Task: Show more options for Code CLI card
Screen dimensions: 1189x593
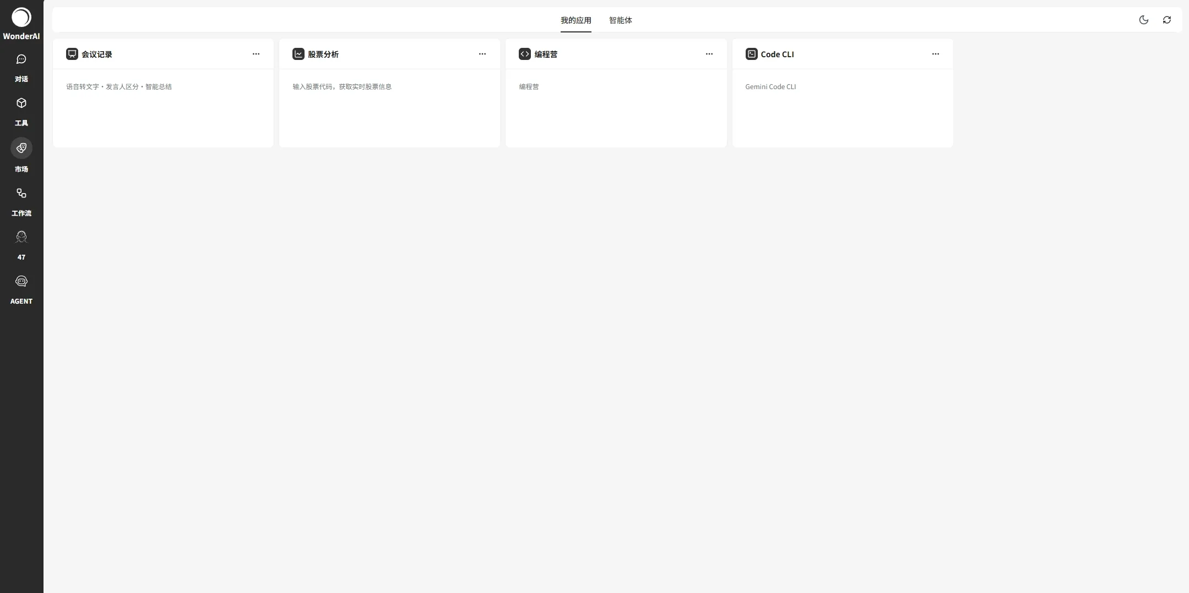Action: [x=935, y=54]
